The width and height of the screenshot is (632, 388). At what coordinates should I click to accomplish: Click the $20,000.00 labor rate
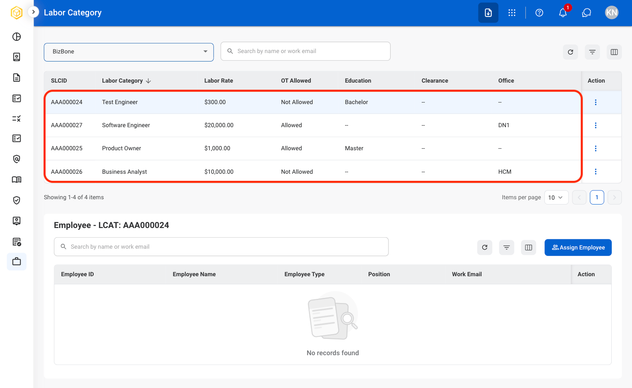tap(219, 125)
